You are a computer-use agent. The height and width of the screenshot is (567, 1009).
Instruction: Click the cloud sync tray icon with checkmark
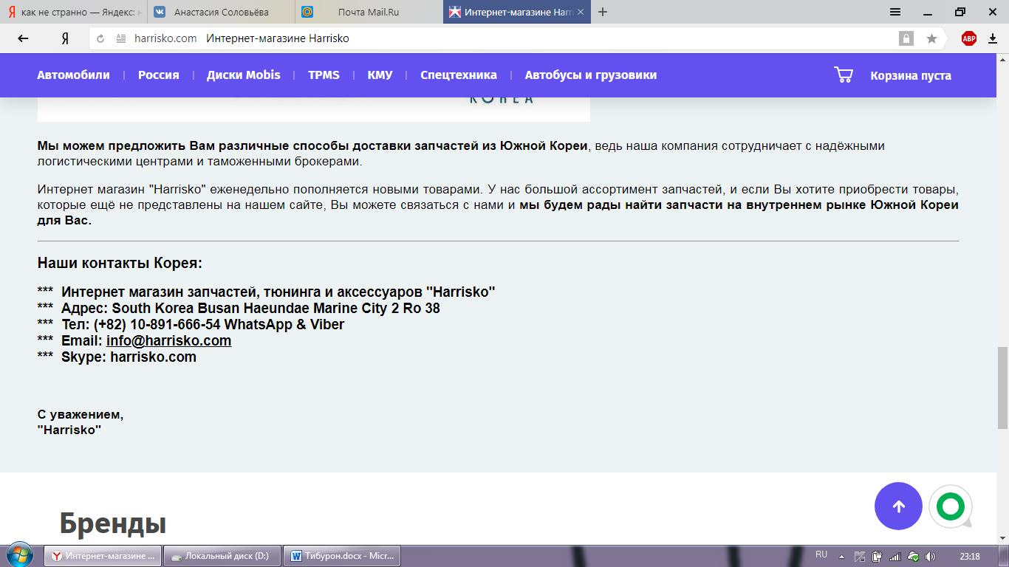[913, 556]
